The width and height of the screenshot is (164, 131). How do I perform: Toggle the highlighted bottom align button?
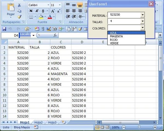click(80, 5)
